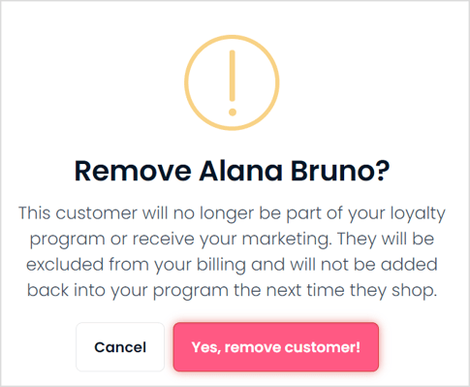Click the loyalty program description paragraph
The image size is (470, 387).
pyautogui.click(x=232, y=252)
